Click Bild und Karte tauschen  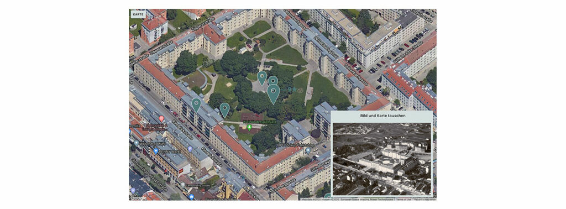382,116
